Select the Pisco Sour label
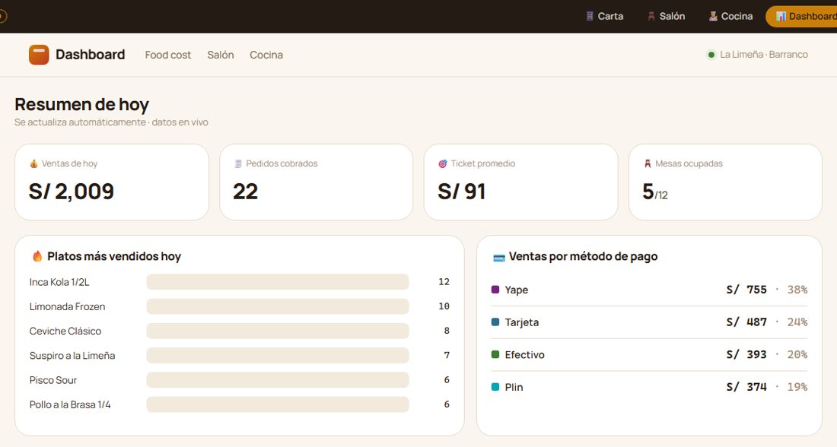Screen dimensions: 837x447 click(x=53, y=380)
